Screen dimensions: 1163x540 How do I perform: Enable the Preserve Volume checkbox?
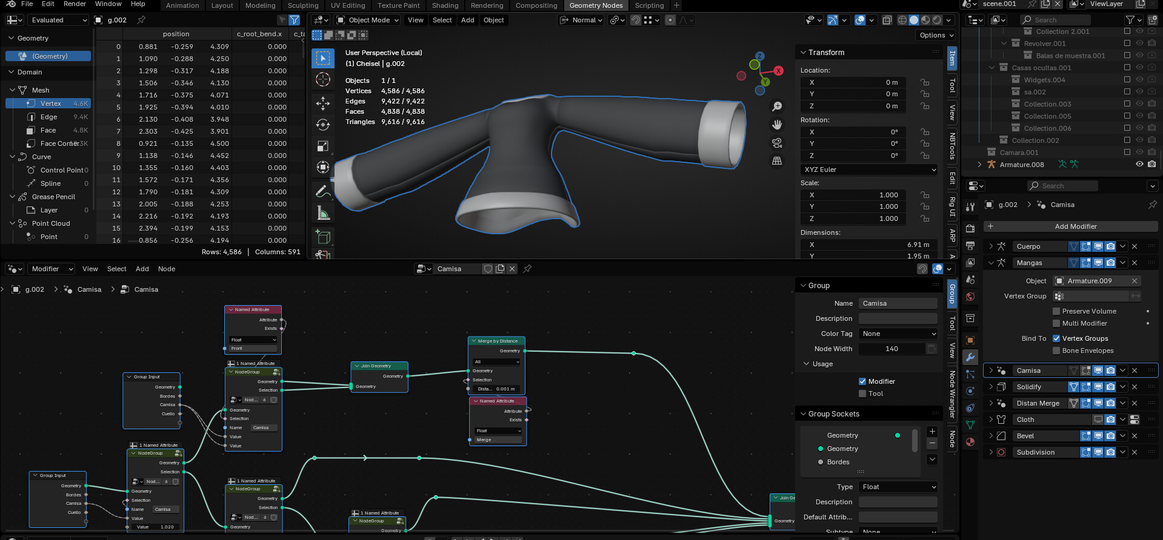[1056, 311]
